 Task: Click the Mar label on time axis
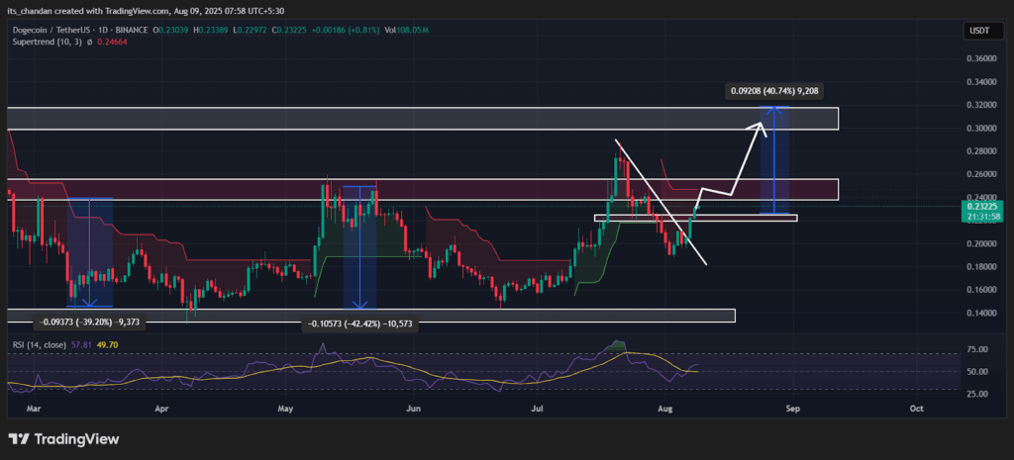35,409
